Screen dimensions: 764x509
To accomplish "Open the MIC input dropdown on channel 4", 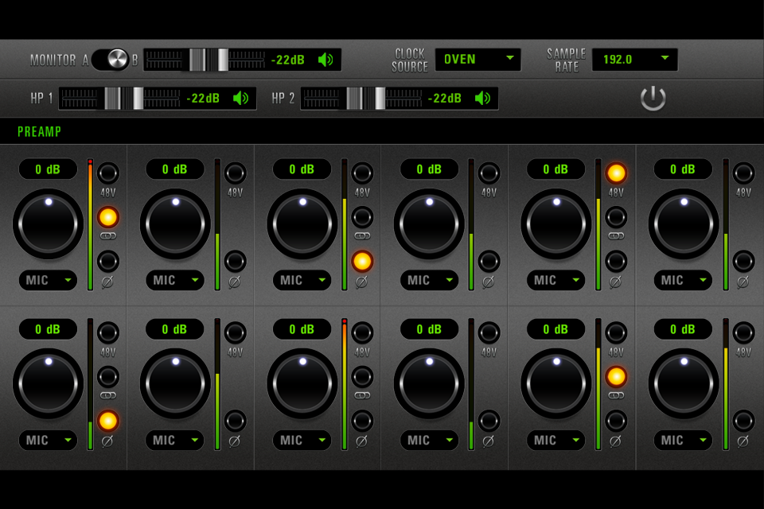I will (430, 280).
